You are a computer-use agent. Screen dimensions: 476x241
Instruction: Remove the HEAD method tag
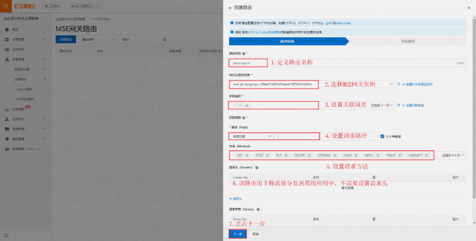pos(356,155)
